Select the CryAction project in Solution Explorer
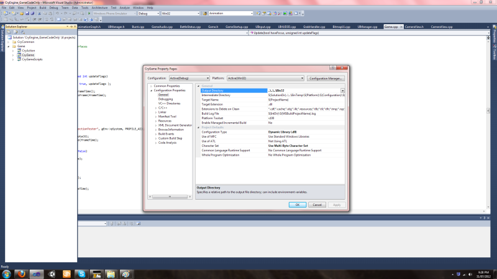The image size is (497, 279). click(29, 51)
